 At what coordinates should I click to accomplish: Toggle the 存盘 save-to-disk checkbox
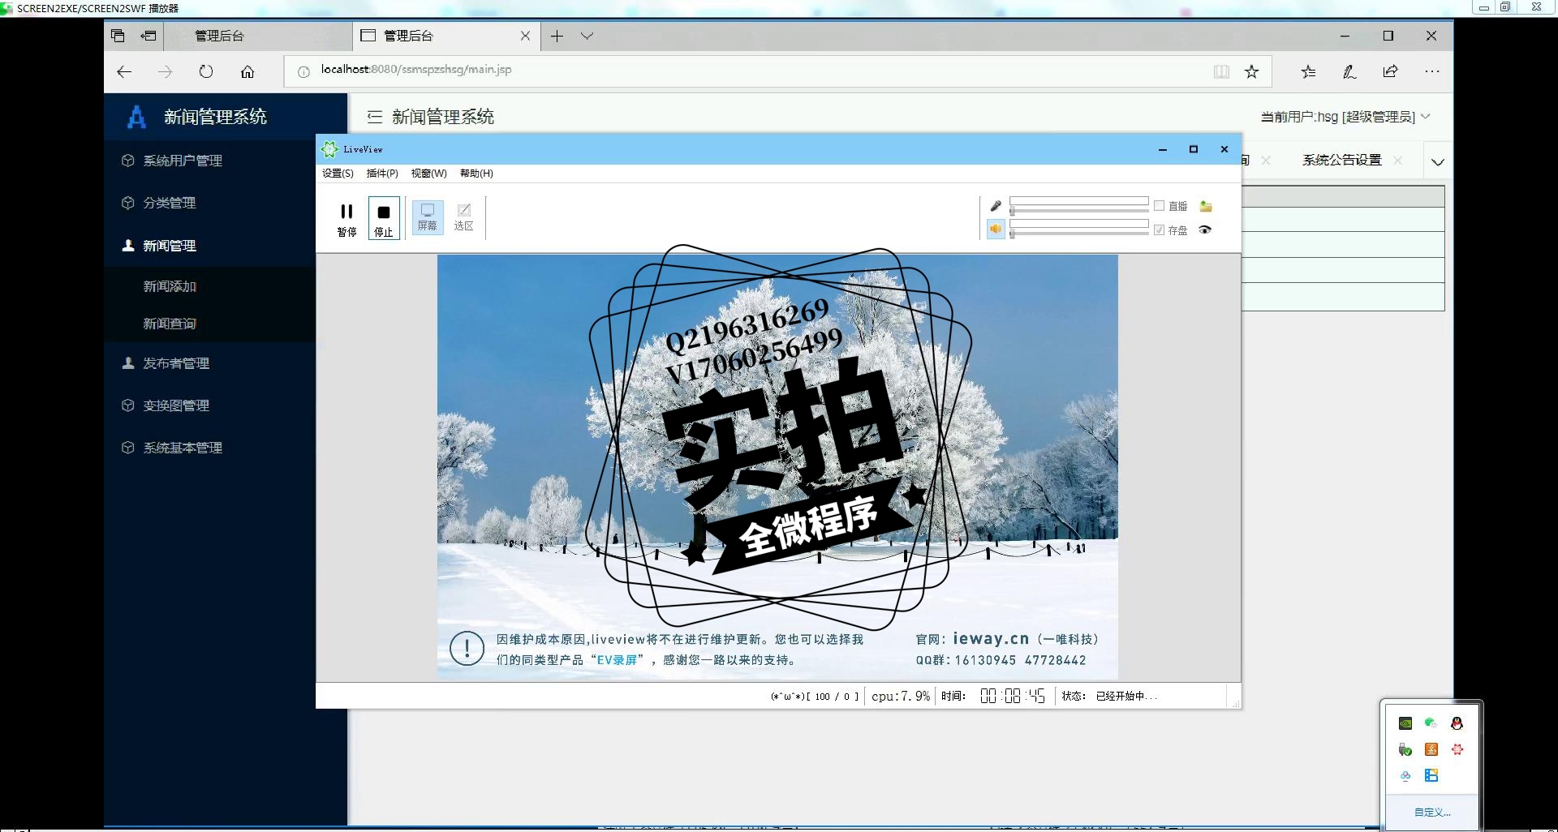tap(1160, 230)
